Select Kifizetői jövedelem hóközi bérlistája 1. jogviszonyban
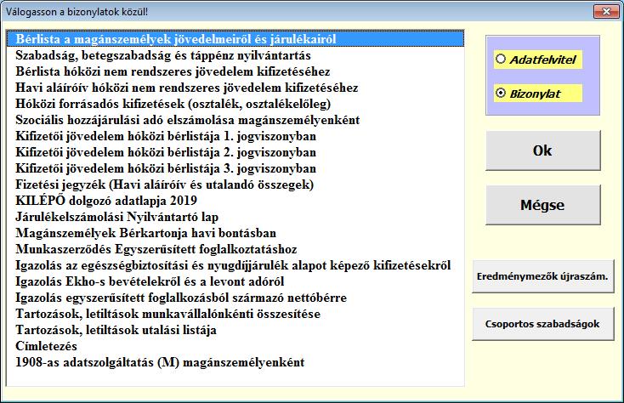Viewport: 624px width, 403px height. [235, 136]
